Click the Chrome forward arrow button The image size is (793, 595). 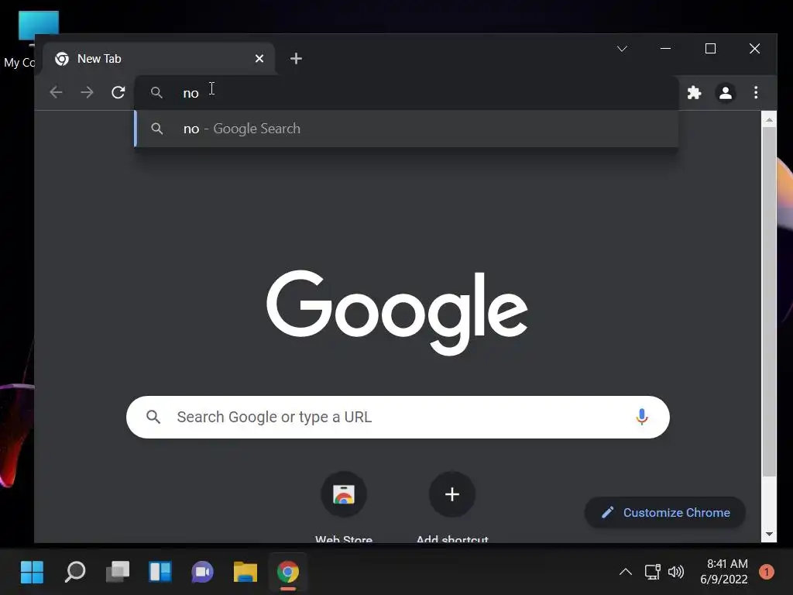tap(87, 93)
